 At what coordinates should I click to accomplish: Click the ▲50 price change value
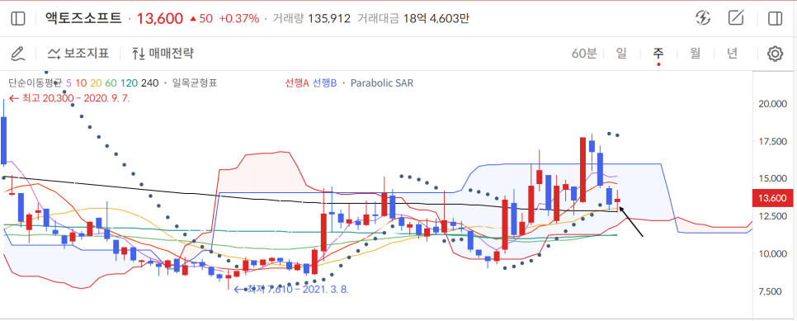[201, 19]
